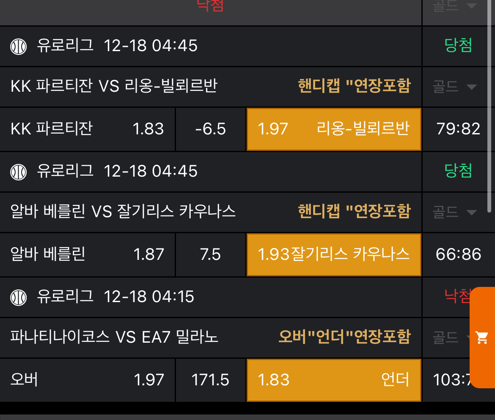The width and height of the screenshot is (495, 420).
Task: Expand 골드 dropdown for KK 파르티잔 match
Action: 454,86
